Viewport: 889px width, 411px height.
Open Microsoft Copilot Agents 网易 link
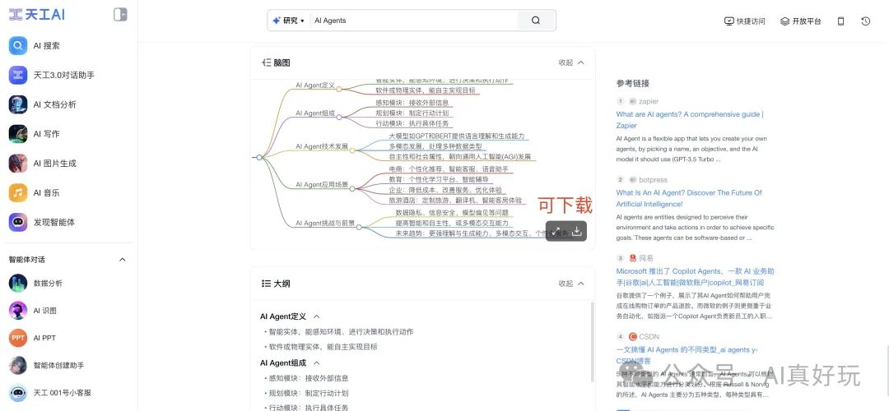(695, 277)
